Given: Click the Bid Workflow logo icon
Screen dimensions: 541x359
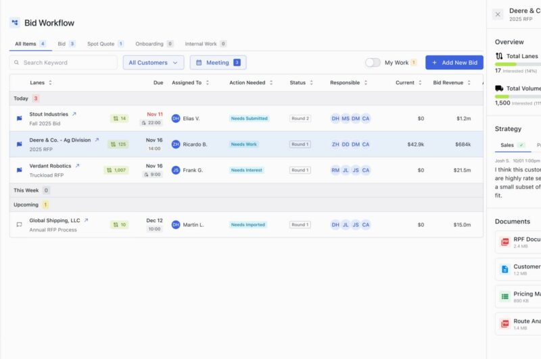Looking at the screenshot, I should 14,23.
